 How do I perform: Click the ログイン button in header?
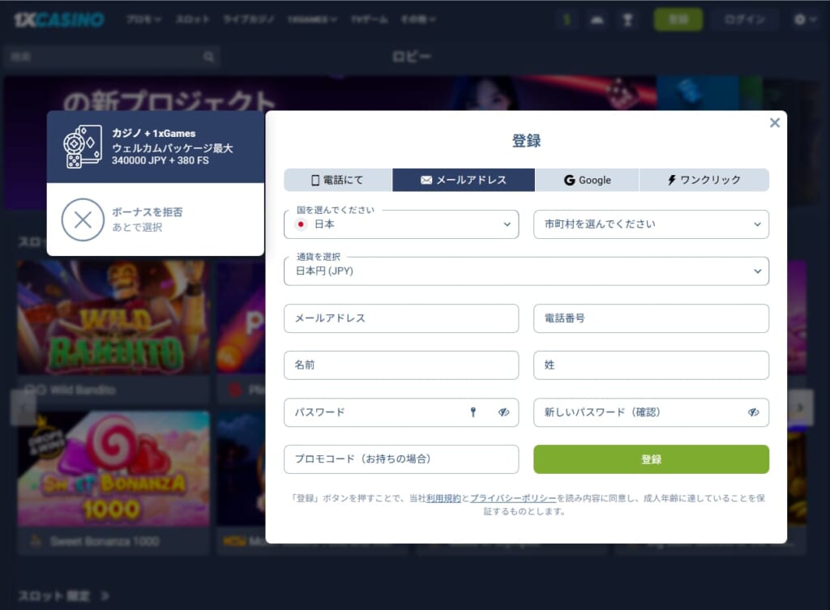click(x=745, y=19)
